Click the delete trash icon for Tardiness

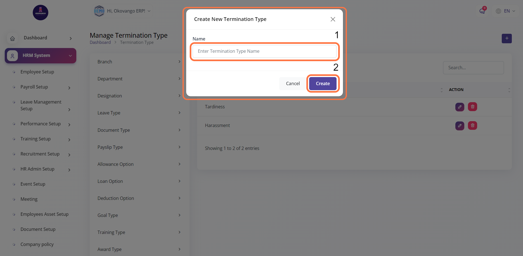472,107
